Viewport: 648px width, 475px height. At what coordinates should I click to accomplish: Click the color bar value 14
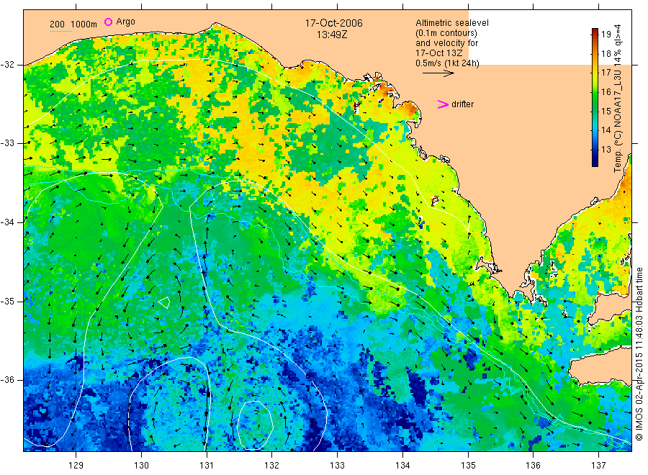pyautogui.click(x=606, y=130)
